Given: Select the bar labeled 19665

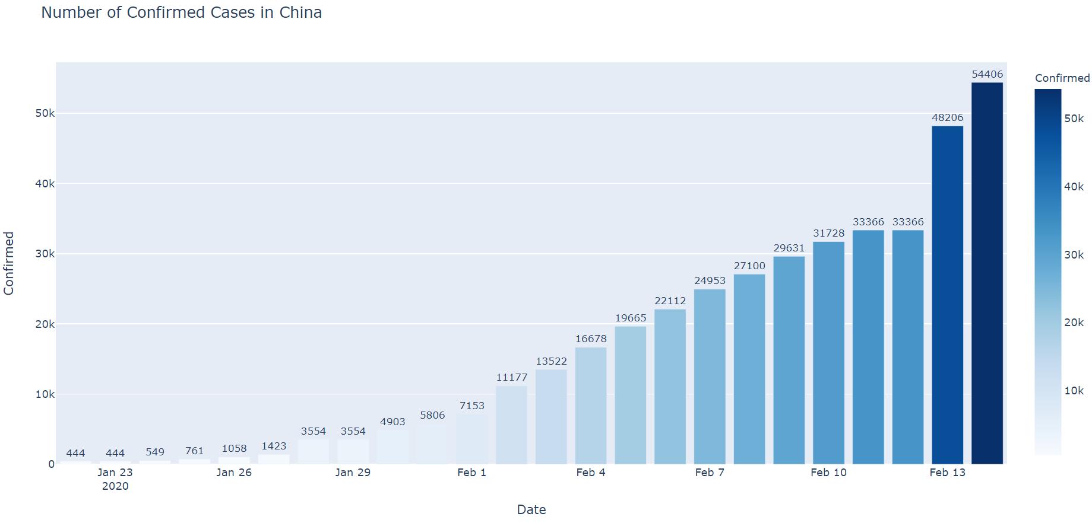Looking at the screenshot, I should (630, 395).
